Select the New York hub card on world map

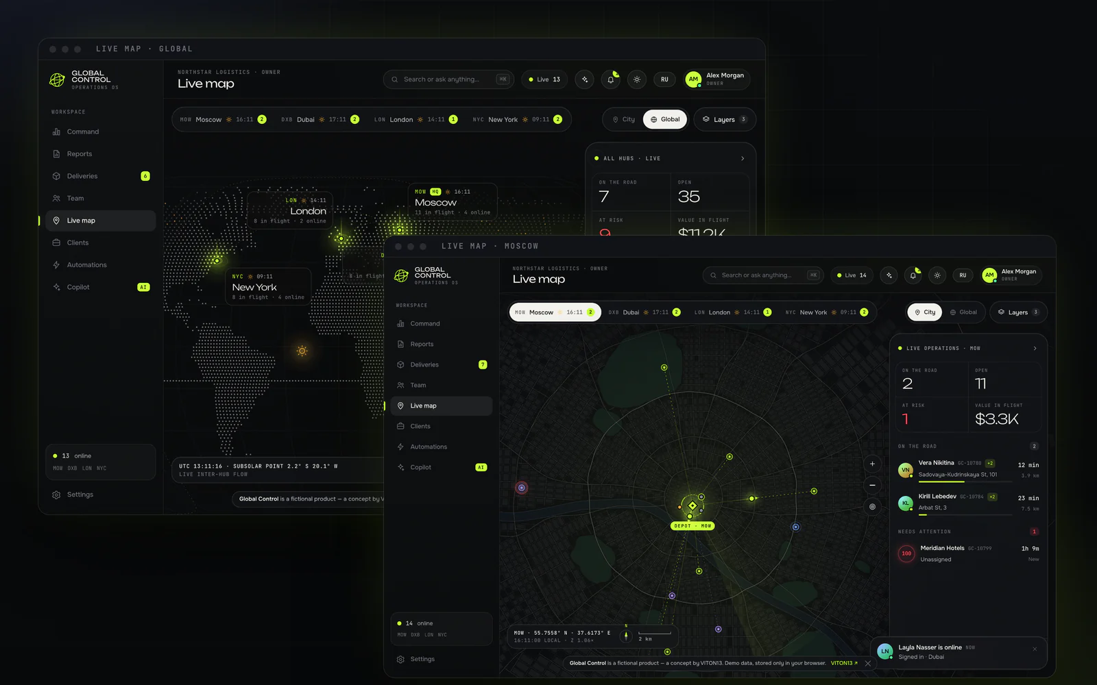(x=268, y=286)
